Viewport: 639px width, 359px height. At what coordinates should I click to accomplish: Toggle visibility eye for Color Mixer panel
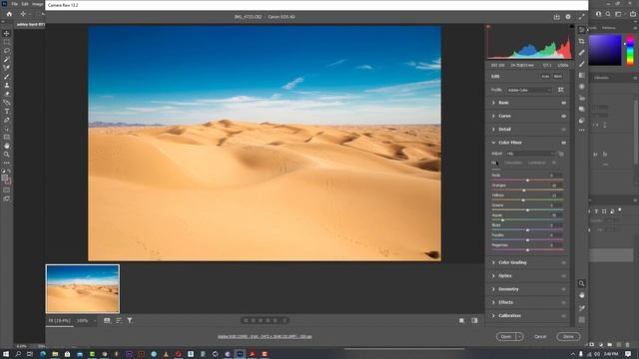point(563,143)
